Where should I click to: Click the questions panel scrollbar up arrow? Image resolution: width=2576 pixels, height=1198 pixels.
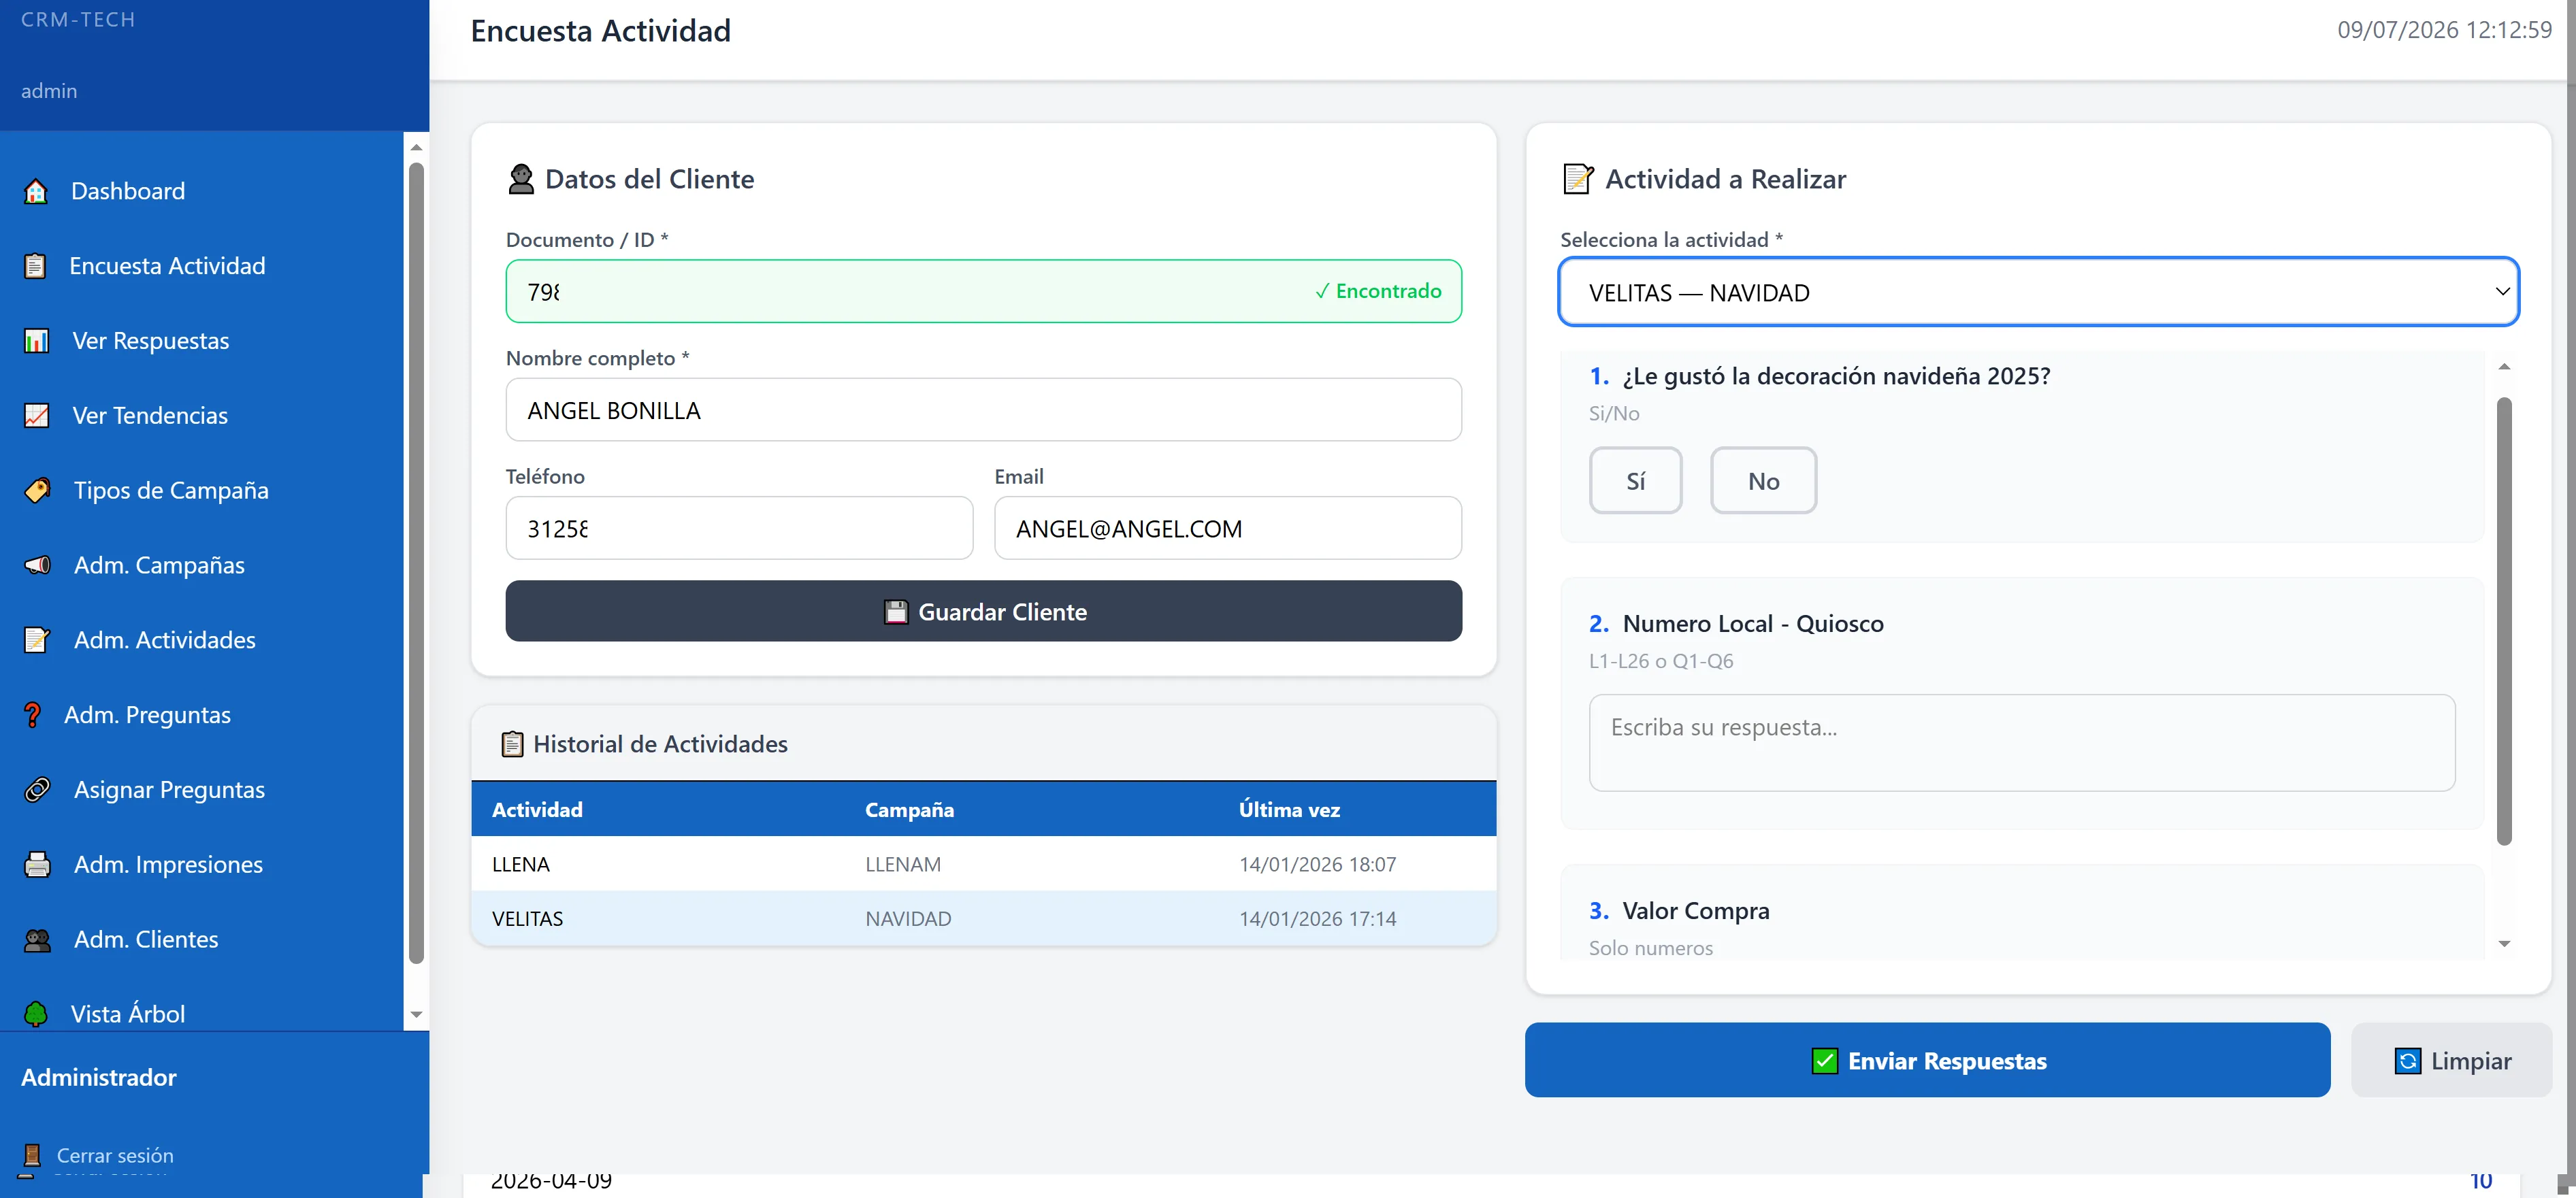click(x=2504, y=367)
